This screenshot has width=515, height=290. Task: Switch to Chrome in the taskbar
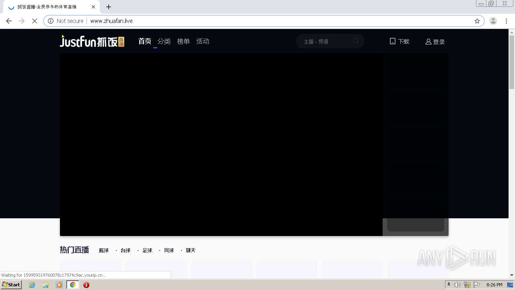coord(73,285)
